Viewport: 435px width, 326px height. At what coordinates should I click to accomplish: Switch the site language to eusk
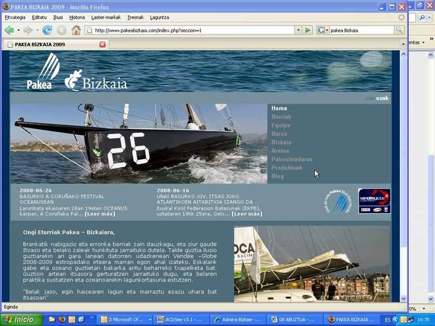tap(382, 98)
